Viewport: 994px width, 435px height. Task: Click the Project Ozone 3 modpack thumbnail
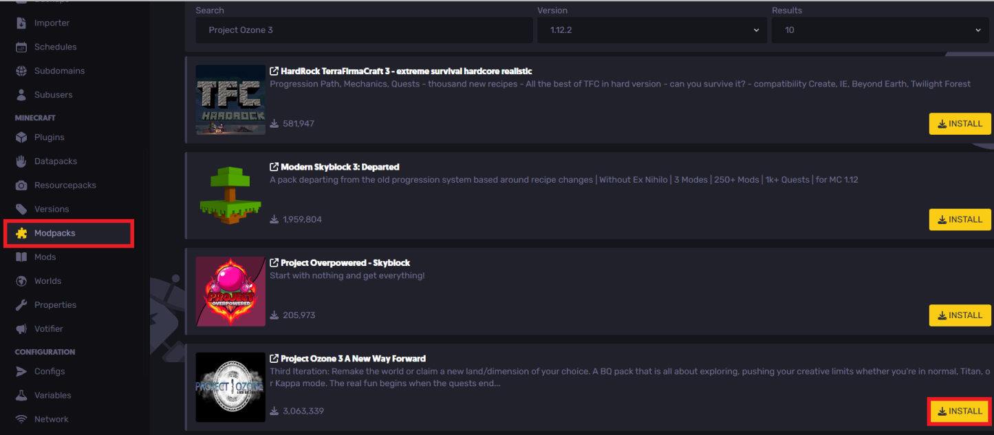click(230, 388)
